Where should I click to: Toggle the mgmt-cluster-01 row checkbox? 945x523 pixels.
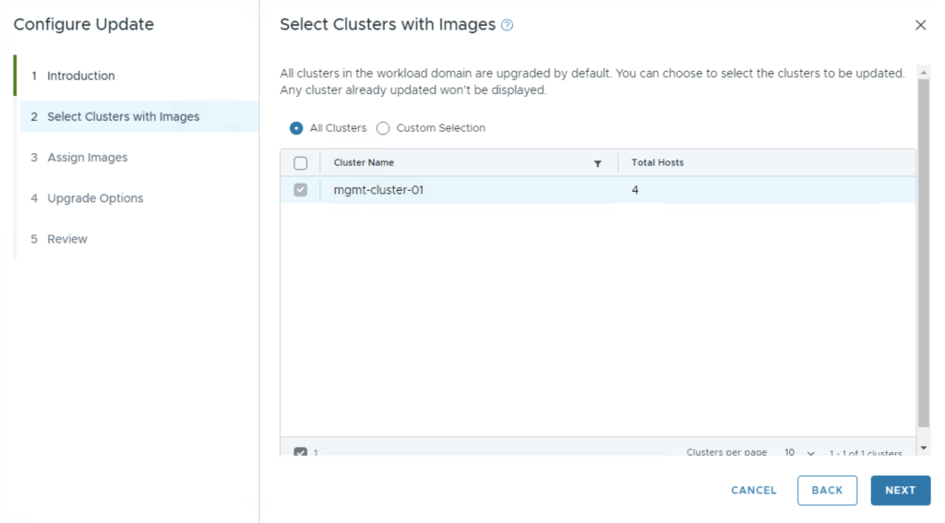[x=300, y=190]
